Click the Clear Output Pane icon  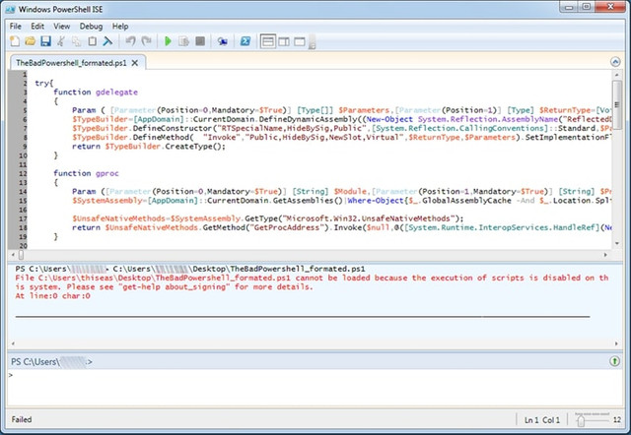click(108, 41)
